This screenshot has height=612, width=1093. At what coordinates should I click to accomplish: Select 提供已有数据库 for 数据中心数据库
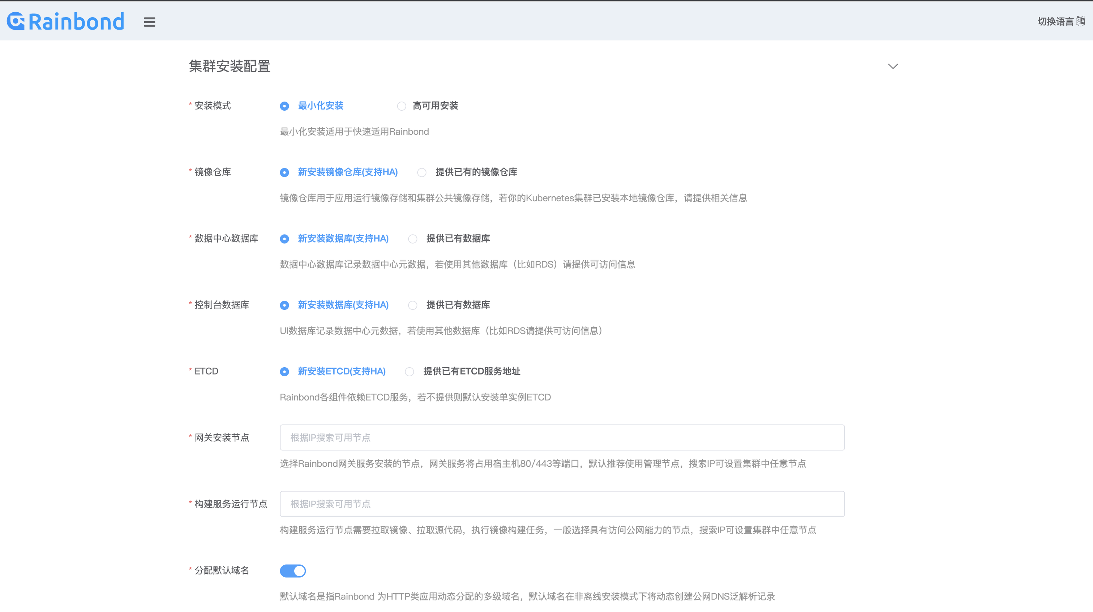click(x=412, y=239)
